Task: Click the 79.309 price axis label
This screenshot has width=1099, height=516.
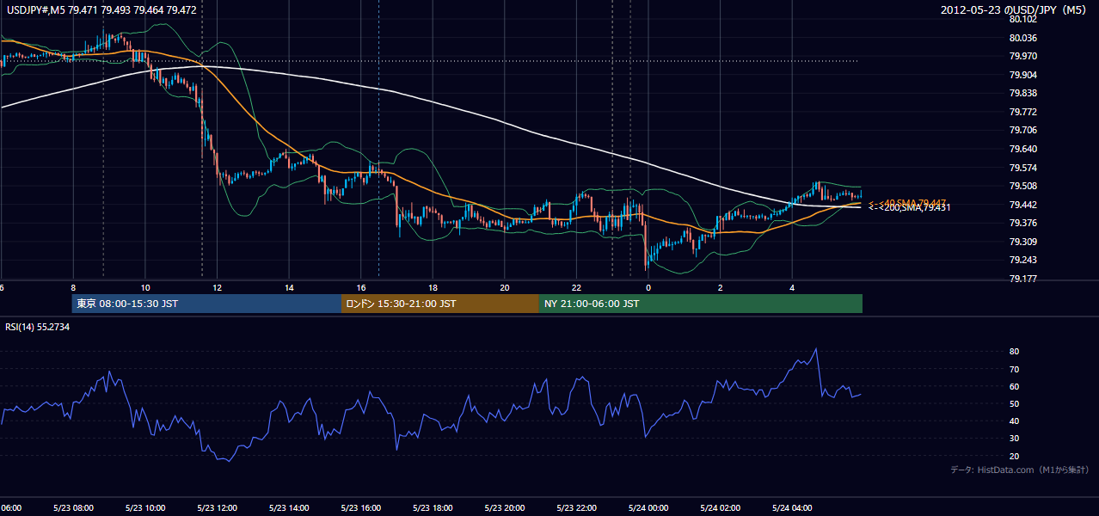Action: point(1022,242)
